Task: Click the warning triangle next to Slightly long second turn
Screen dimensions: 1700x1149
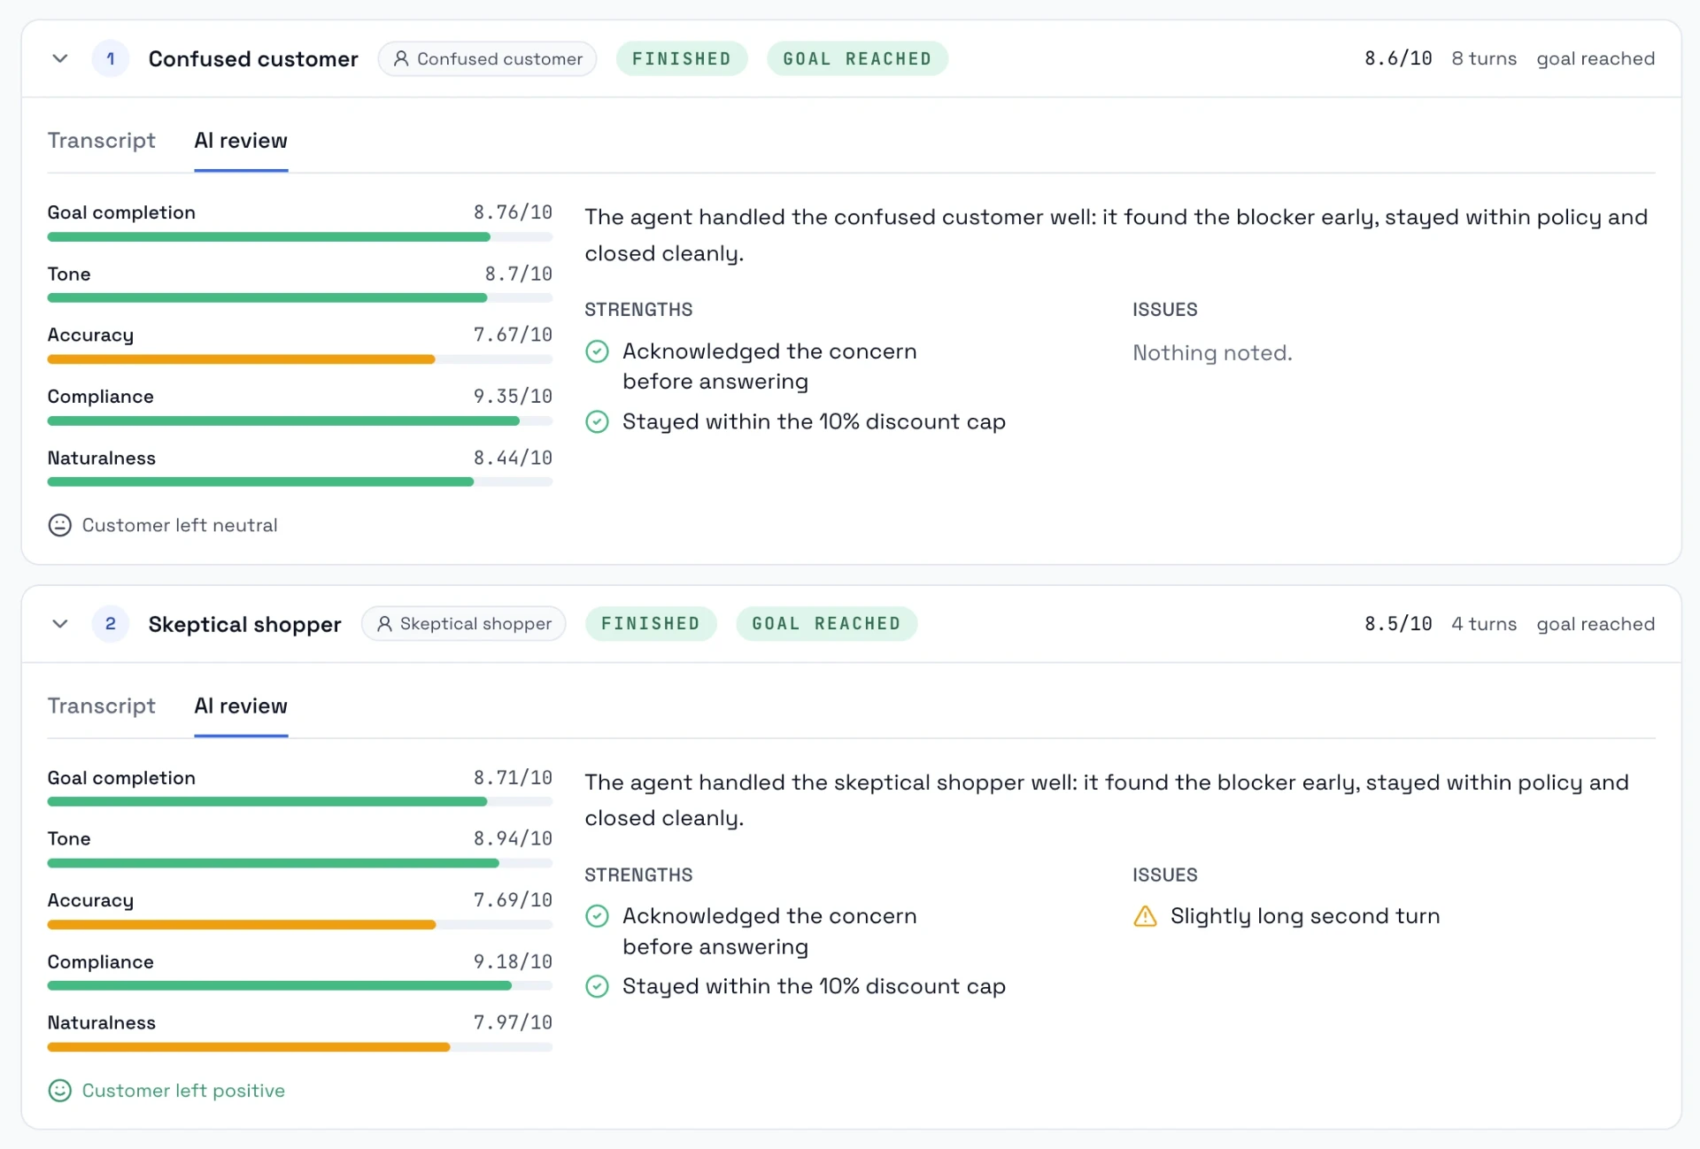Action: click(1145, 916)
